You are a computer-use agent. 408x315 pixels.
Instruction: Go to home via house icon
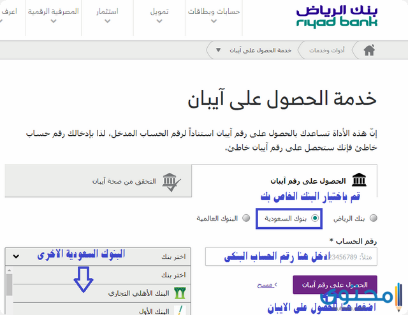[369, 50]
